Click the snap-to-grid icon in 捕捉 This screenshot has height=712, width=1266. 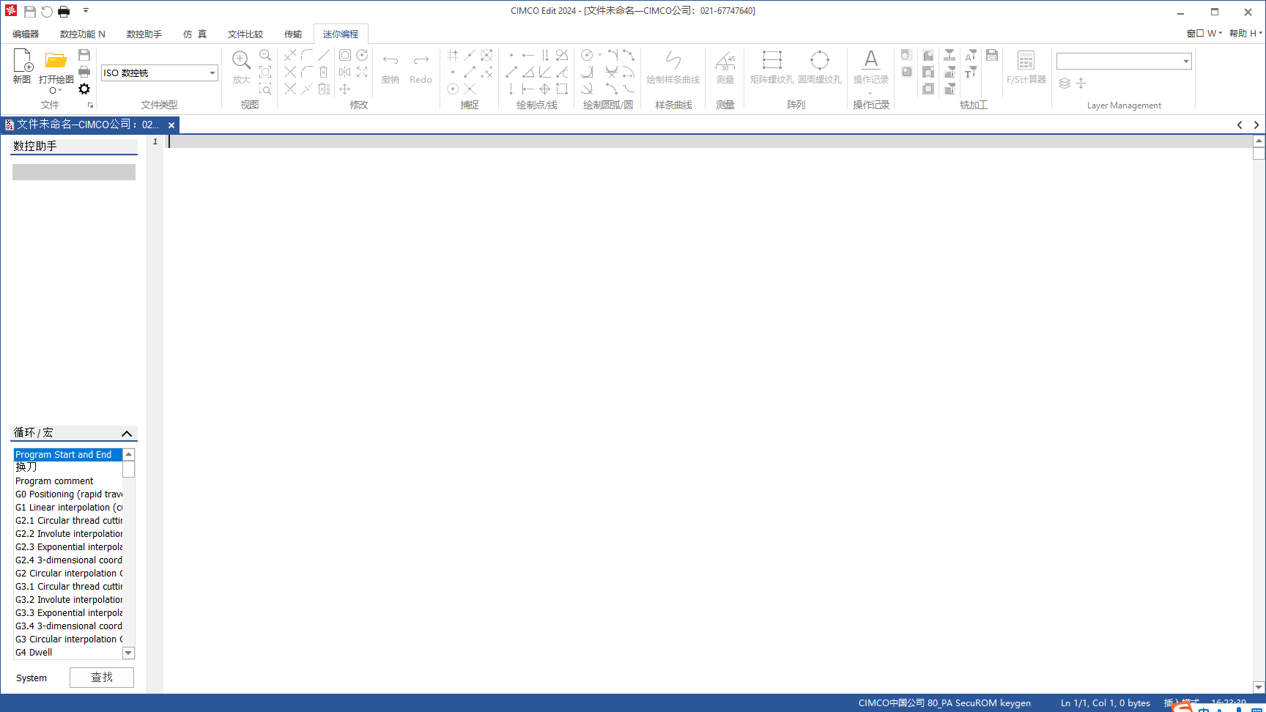453,55
